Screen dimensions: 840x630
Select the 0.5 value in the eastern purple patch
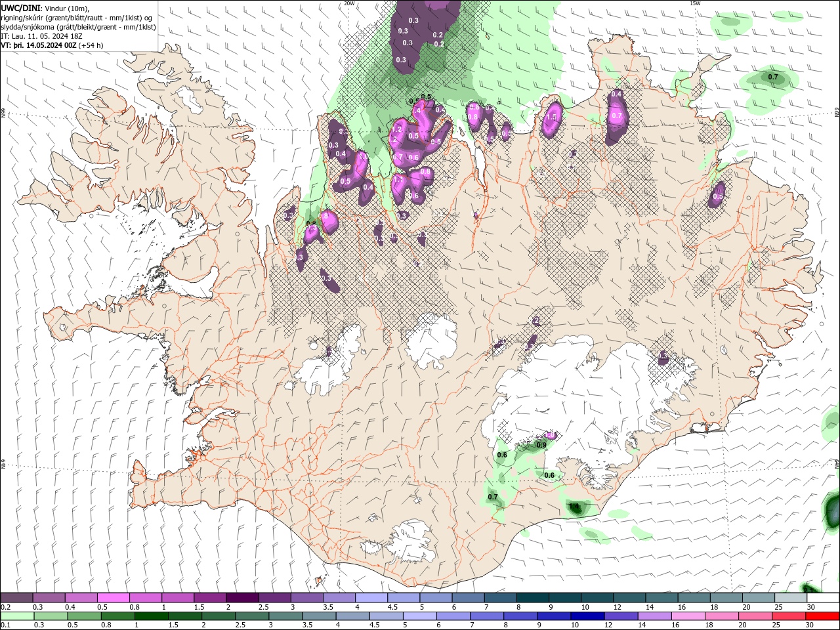tap(718, 196)
